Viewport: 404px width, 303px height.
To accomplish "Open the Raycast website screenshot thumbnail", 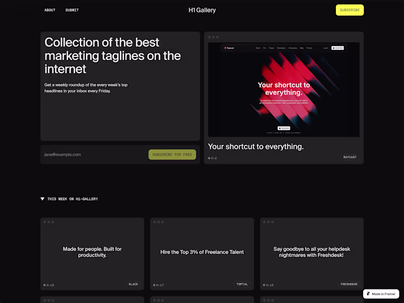I will click(284, 89).
